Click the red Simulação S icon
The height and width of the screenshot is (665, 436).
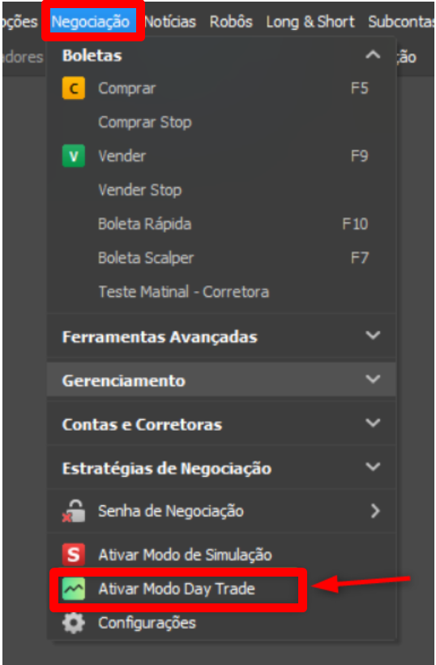point(73,555)
